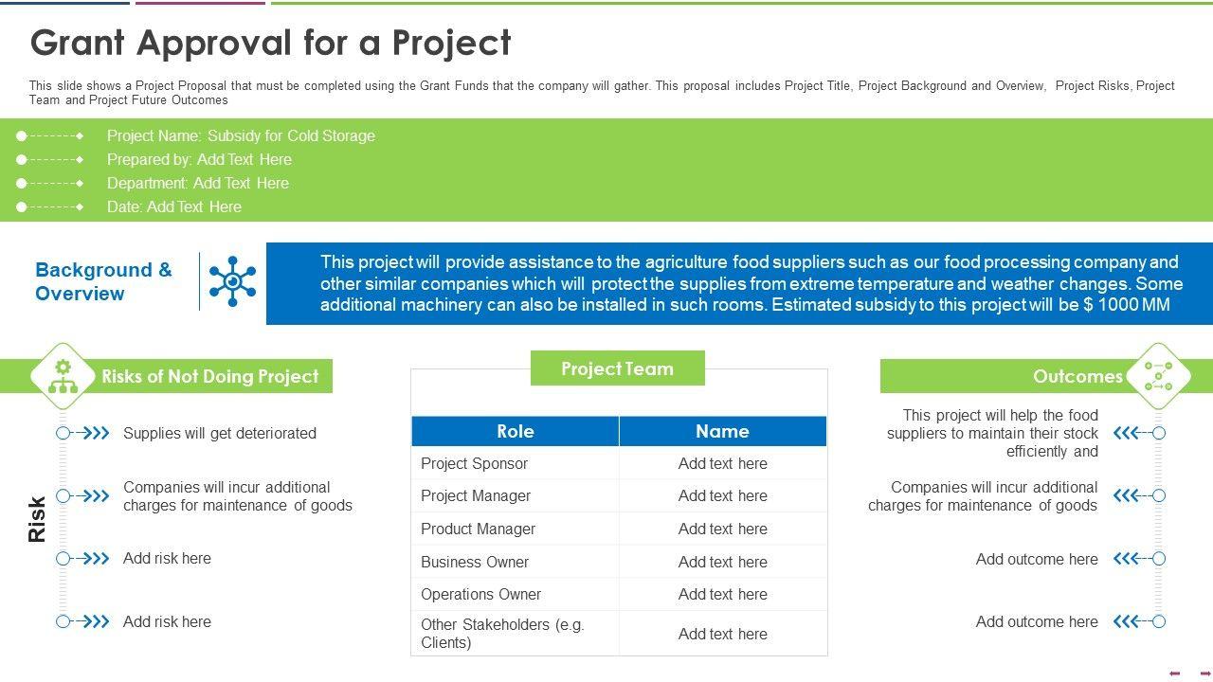1213x682 pixels.
Task: Click the Role column header
Action: [515, 431]
